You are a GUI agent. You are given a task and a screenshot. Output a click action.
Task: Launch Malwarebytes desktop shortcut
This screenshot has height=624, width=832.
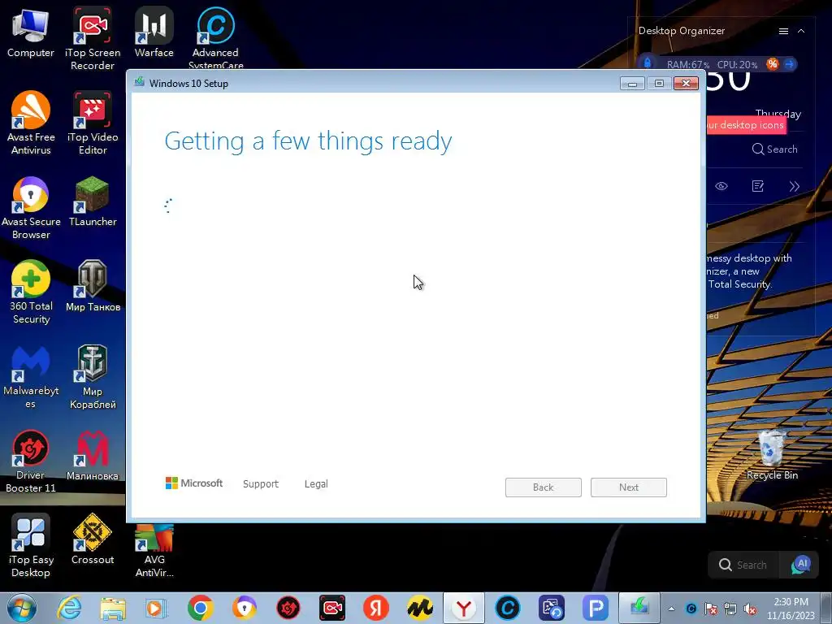[31, 377]
